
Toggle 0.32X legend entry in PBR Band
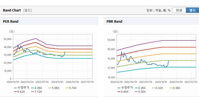click(158, 88)
